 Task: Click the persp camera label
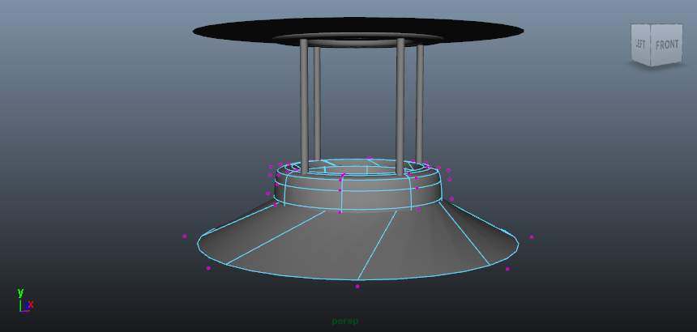[344, 321]
